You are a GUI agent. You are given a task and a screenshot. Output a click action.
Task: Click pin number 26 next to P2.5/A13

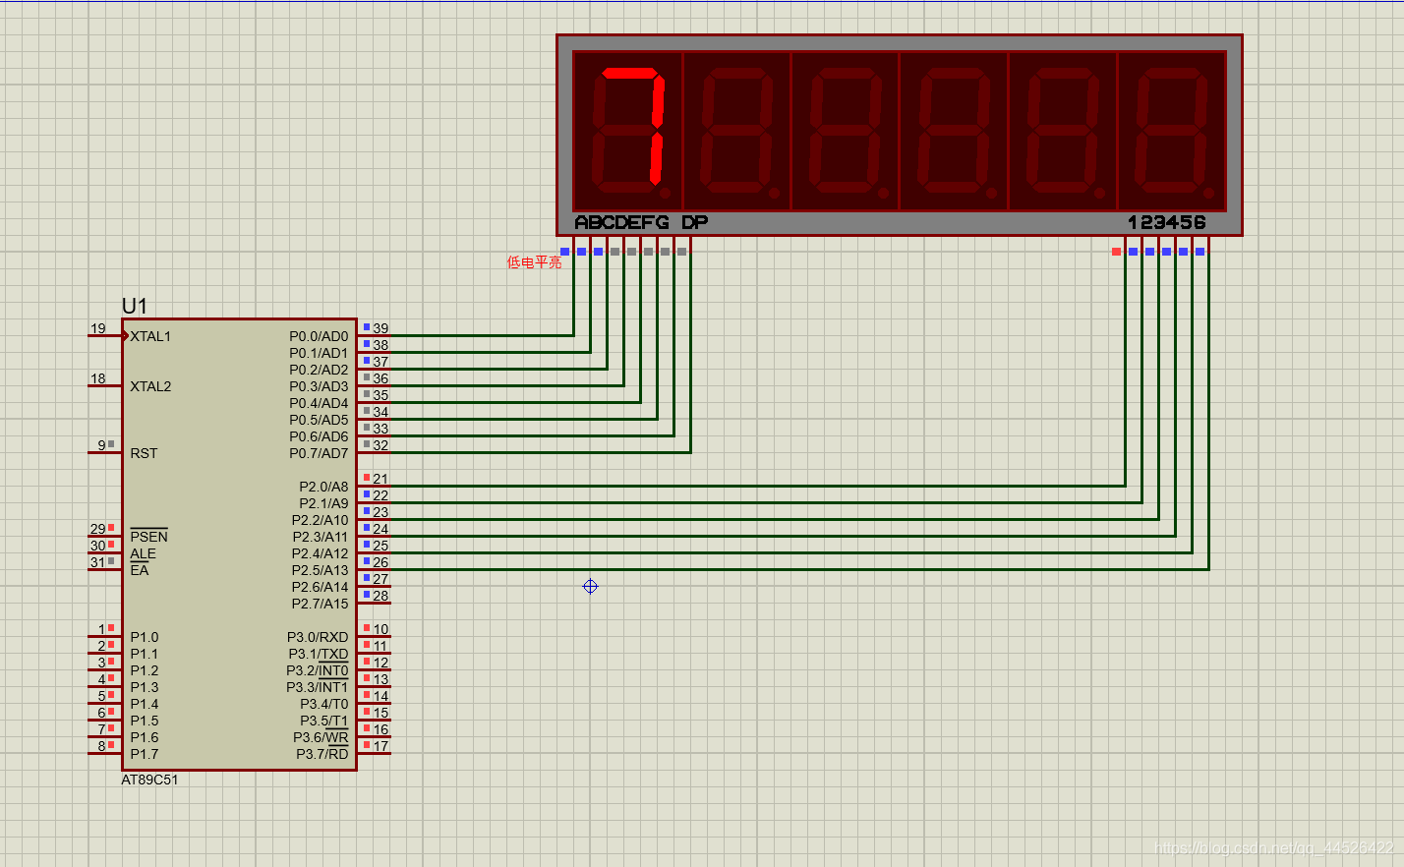380,562
